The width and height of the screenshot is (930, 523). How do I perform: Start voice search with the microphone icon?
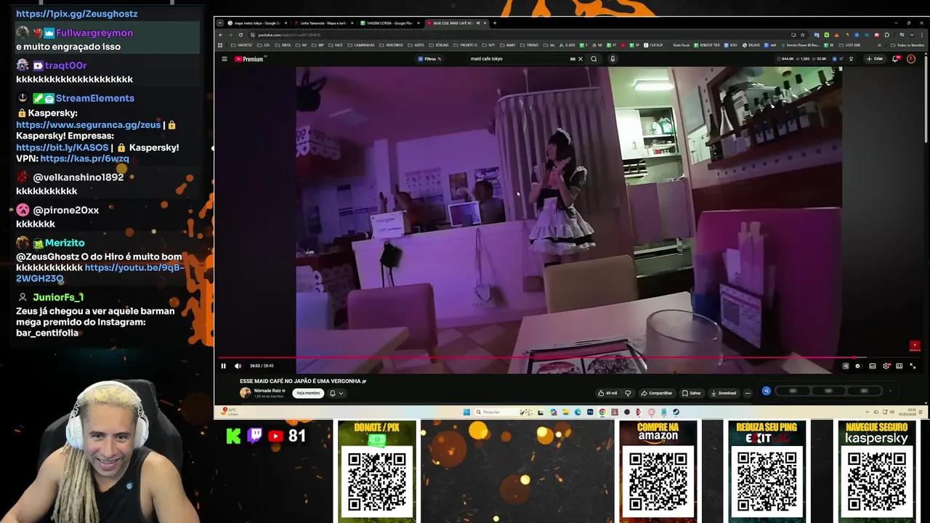(612, 59)
